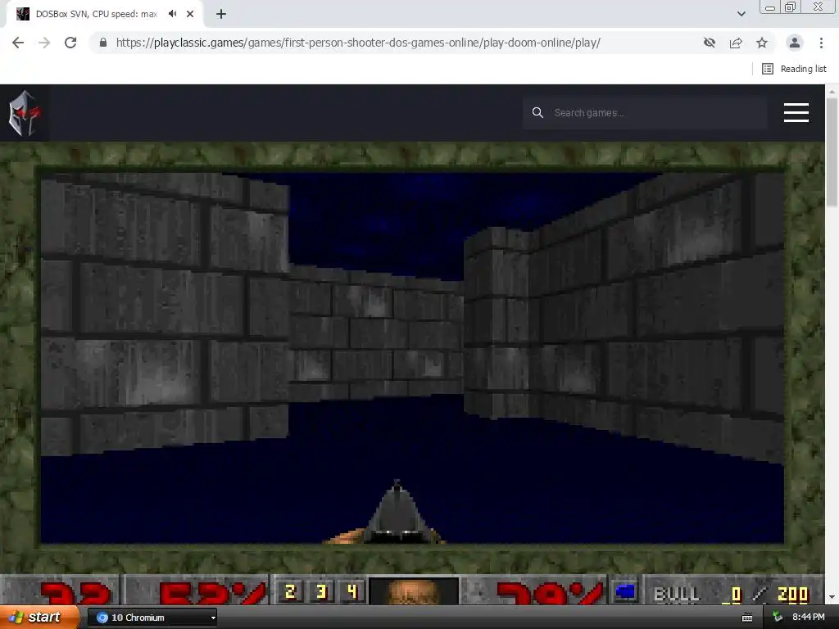Click the scrollbar up arrow
This screenshot has height=629, width=839.
click(832, 92)
